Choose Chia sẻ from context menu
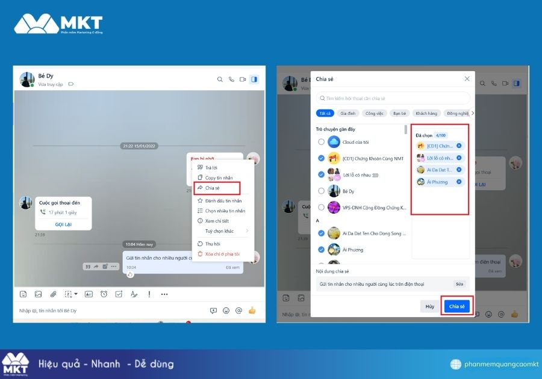542x379 pixels. click(x=213, y=188)
